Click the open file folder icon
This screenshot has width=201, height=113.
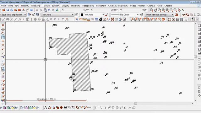[4, 10]
